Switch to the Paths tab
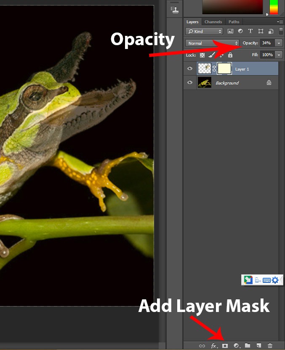The width and height of the screenshot is (285, 350). 234,22
